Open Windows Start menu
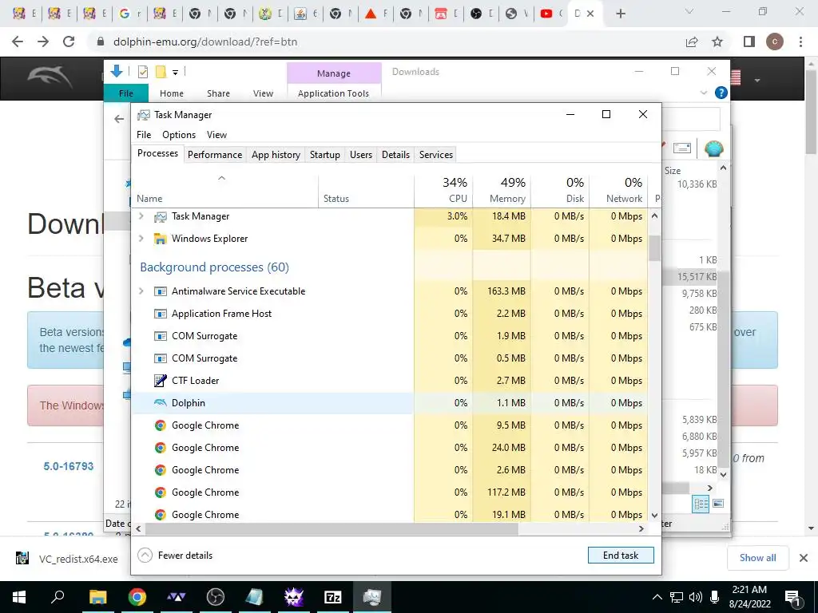Image resolution: width=818 pixels, height=613 pixels. (x=19, y=597)
